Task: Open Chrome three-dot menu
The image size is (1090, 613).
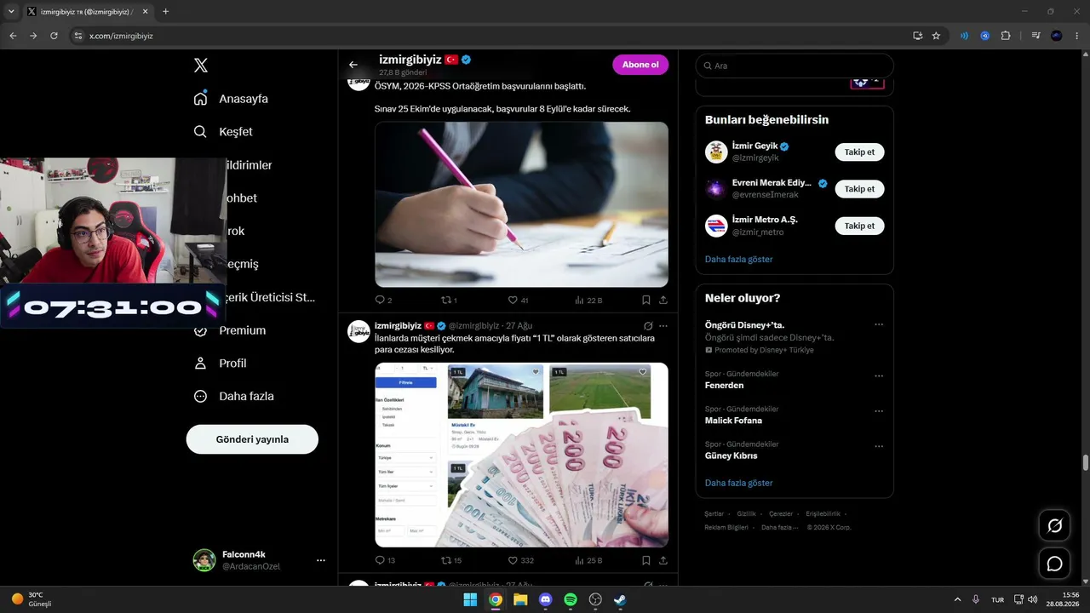Action: pyautogui.click(x=1078, y=36)
